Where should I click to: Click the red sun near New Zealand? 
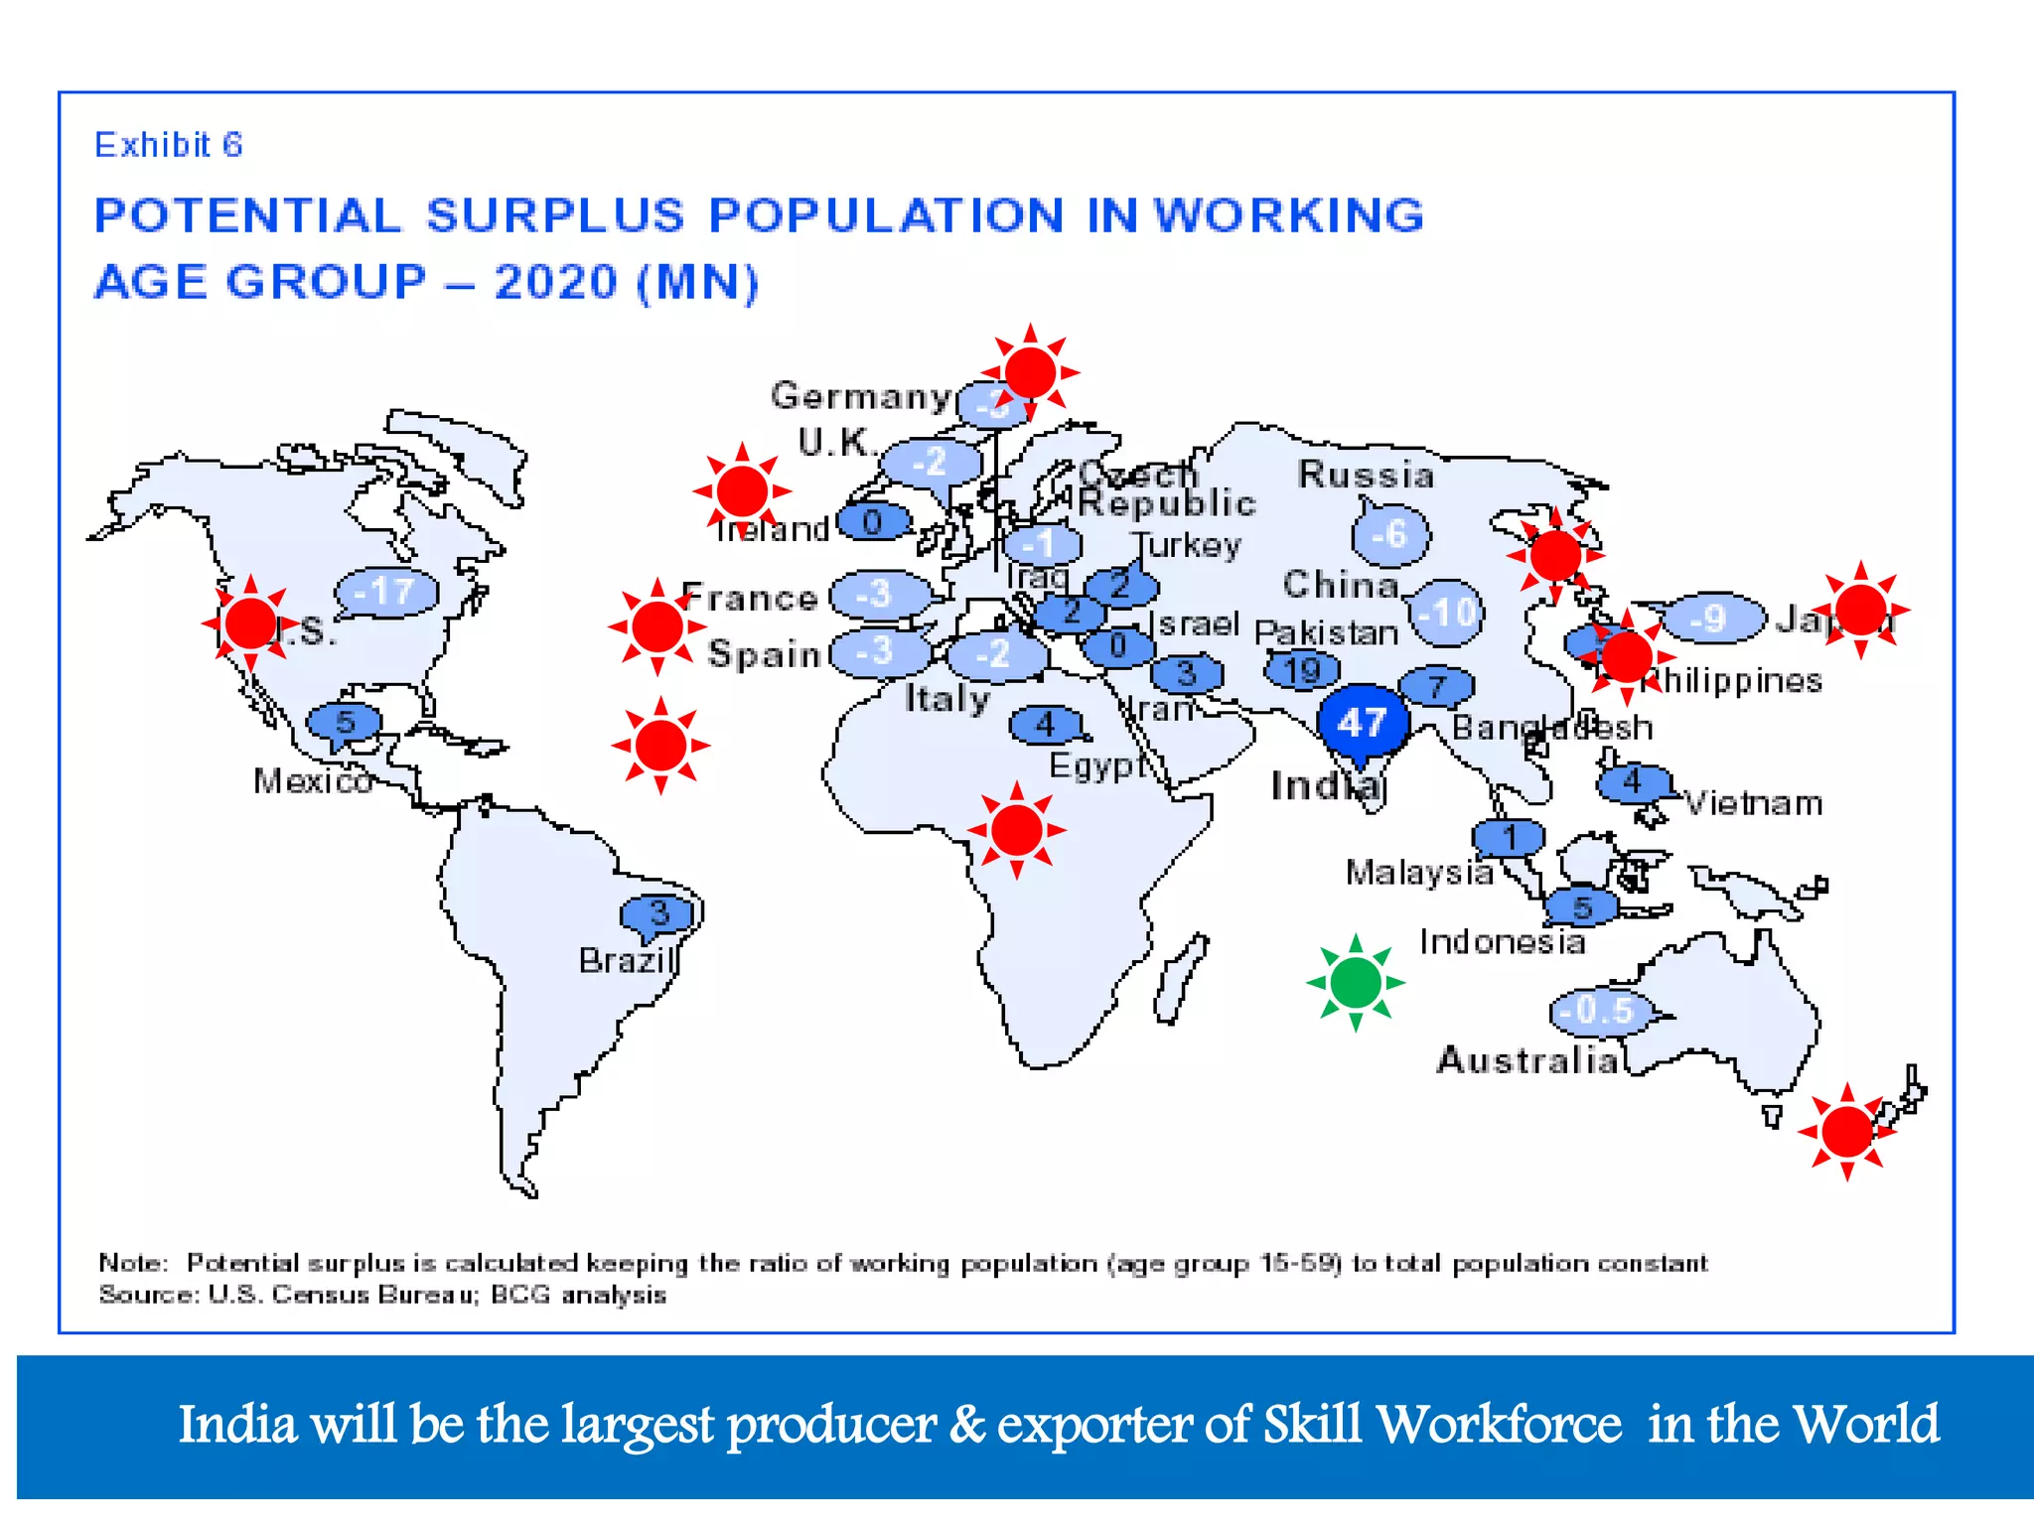tap(1846, 1132)
